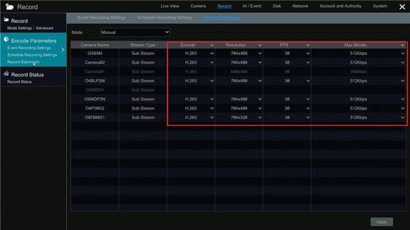This screenshot has height=230, width=410.
Task: Select the O4P30X2 camera name cell
Action: pyautogui.click(x=95, y=108)
